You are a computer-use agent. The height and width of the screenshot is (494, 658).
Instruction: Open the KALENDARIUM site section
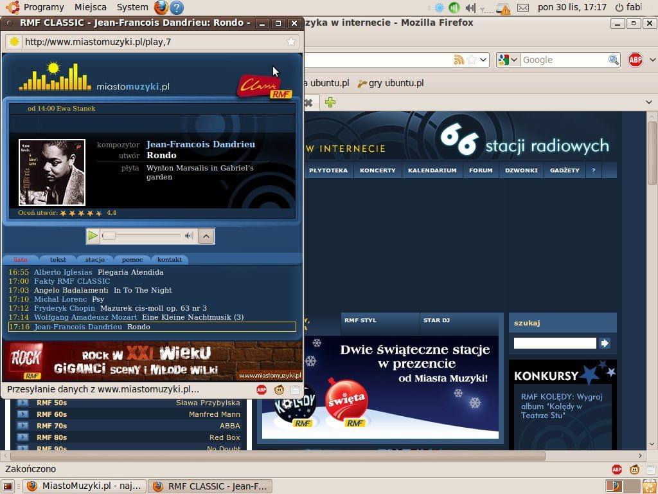point(432,170)
